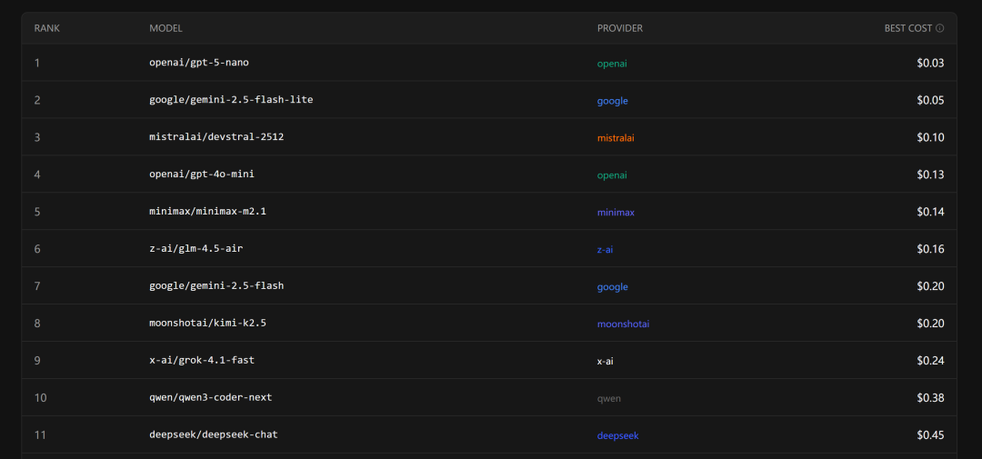This screenshot has height=459, width=982.
Task: Click the Provider column header
Action: coord(619,28)
